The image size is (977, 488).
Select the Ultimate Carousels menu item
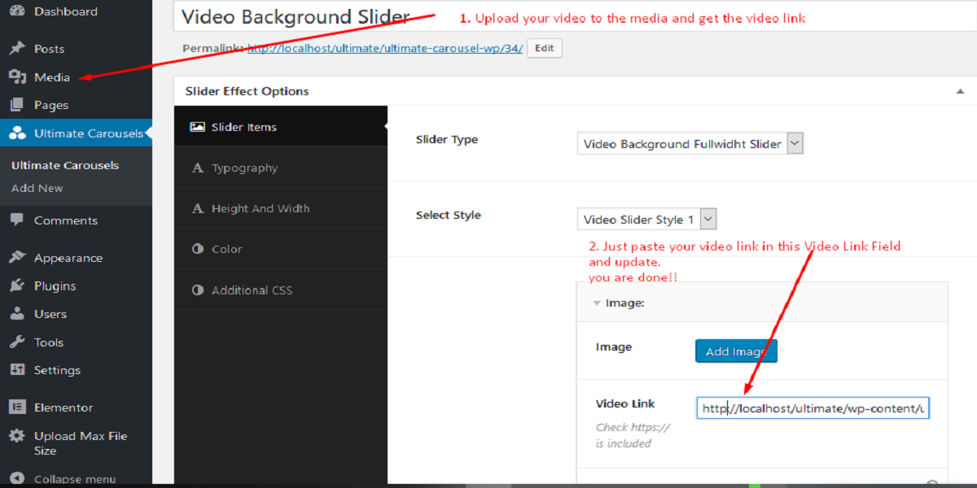click(x=76, y=133)
